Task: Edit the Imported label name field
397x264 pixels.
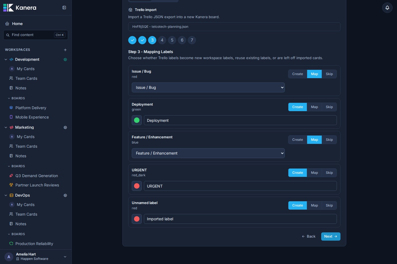Action: [240, 219]
